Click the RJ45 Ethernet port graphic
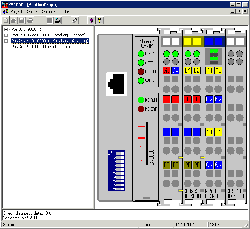Screen dimensions: 250x229 click(117, 84)
